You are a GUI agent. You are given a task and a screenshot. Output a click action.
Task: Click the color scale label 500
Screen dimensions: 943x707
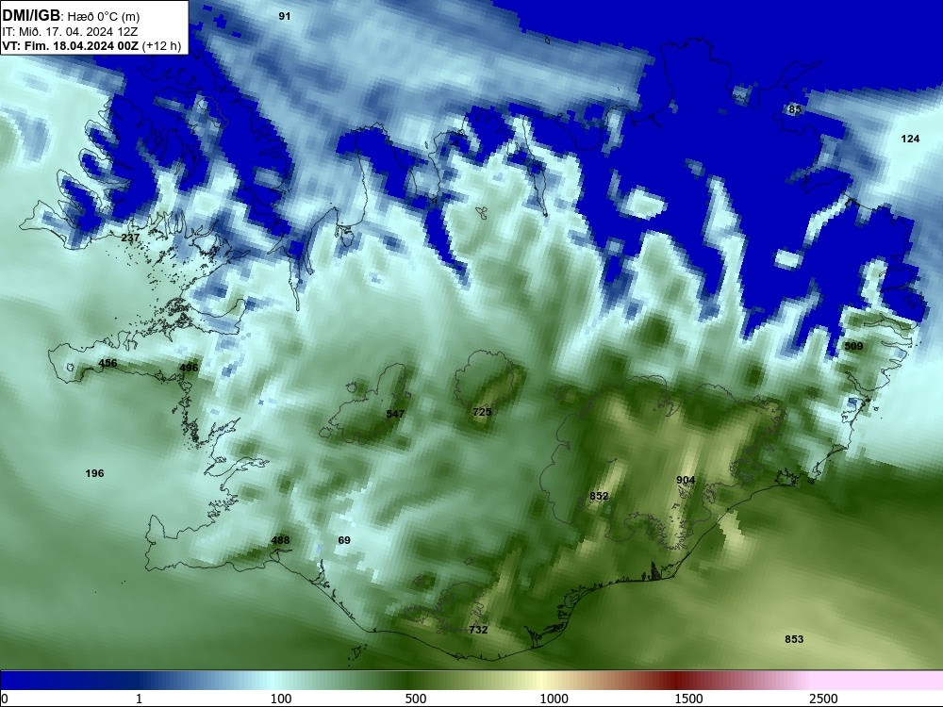(416, 699)
